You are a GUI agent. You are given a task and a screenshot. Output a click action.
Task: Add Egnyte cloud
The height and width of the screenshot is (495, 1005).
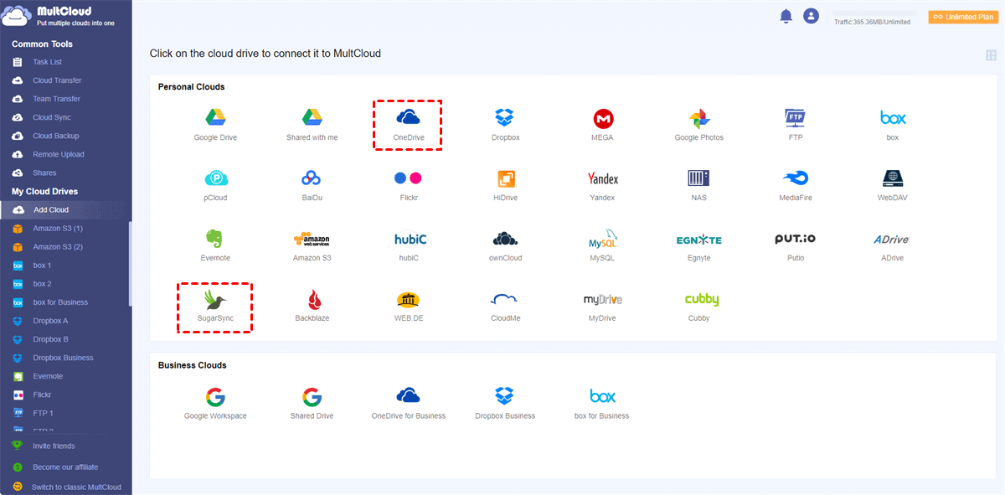point(699,245)
